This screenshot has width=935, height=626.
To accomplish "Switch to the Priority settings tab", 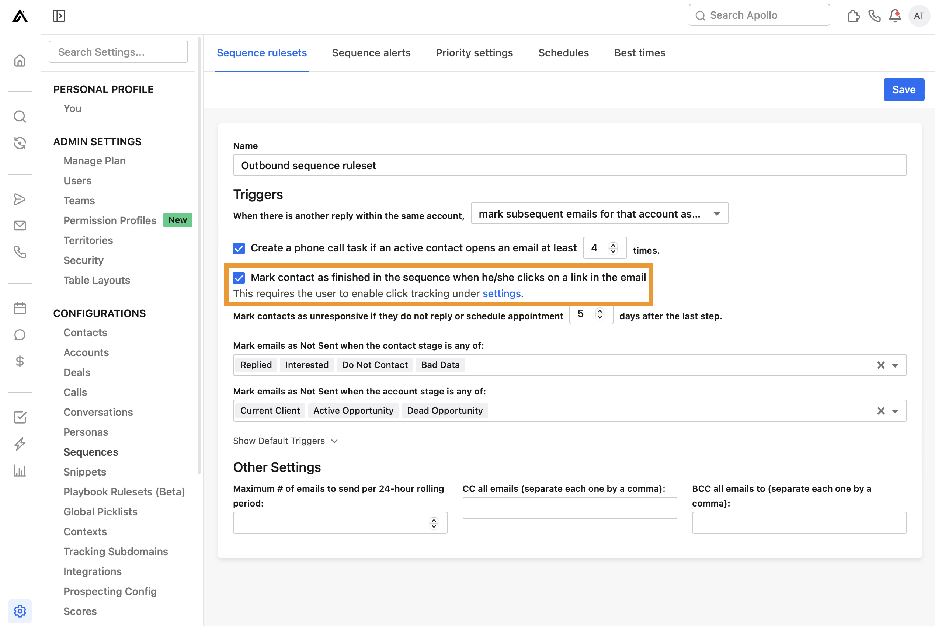I will tap(474, 53).
